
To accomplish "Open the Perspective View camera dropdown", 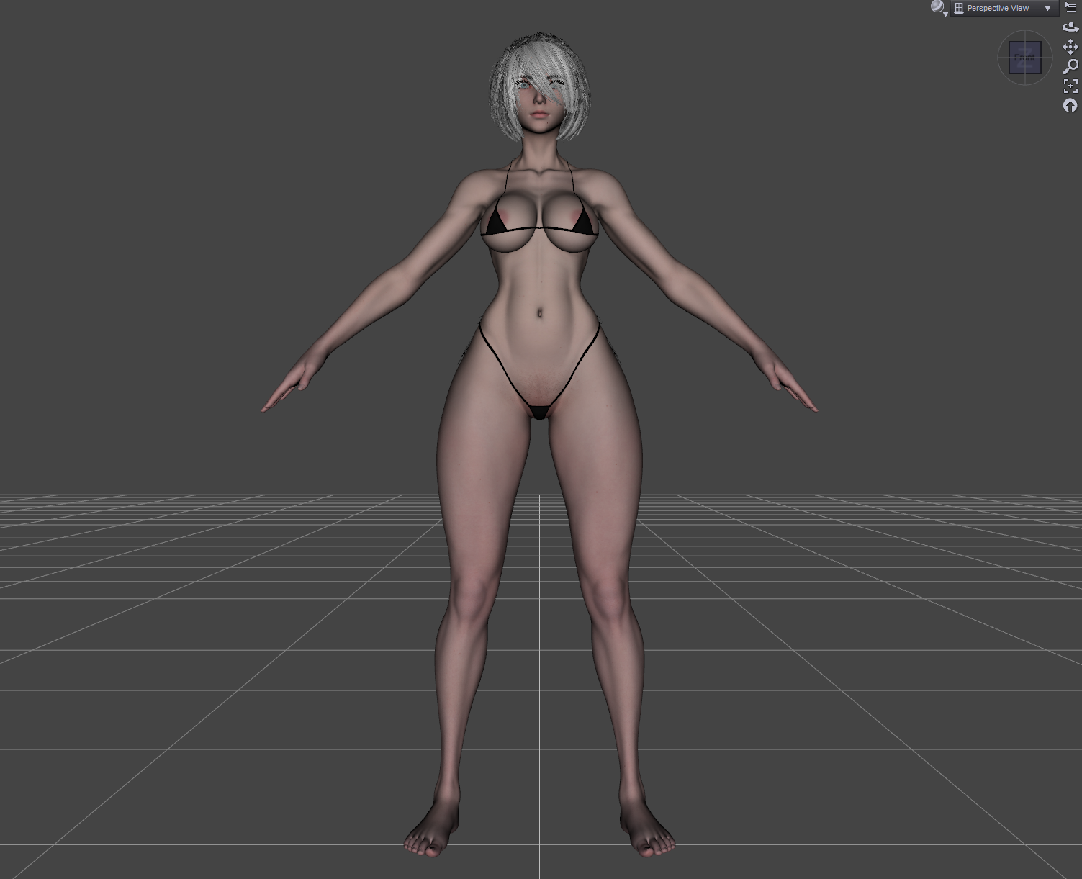I will 1004,8.
